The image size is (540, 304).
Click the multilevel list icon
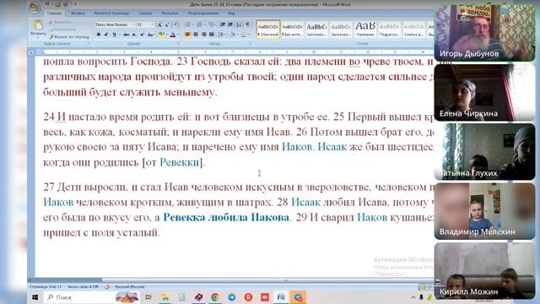[x=211, y=24]
